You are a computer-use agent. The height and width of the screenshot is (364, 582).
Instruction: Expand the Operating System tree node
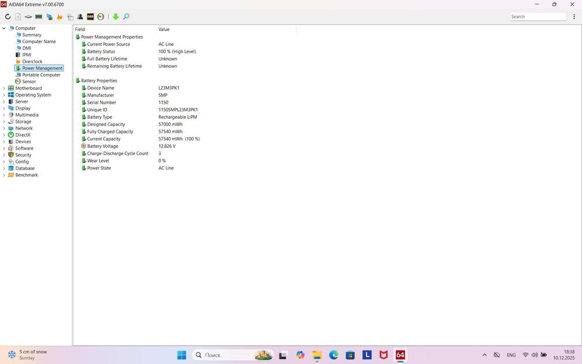(3, 95)
